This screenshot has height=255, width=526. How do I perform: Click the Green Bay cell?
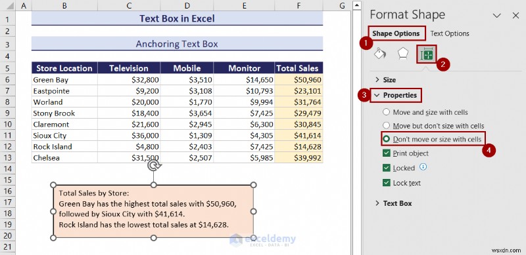[x=64, y=79]
